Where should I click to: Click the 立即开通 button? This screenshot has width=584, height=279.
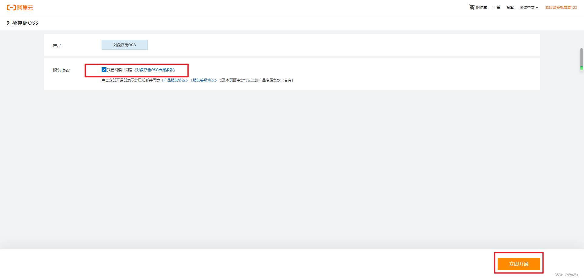(x=519, y=264)
